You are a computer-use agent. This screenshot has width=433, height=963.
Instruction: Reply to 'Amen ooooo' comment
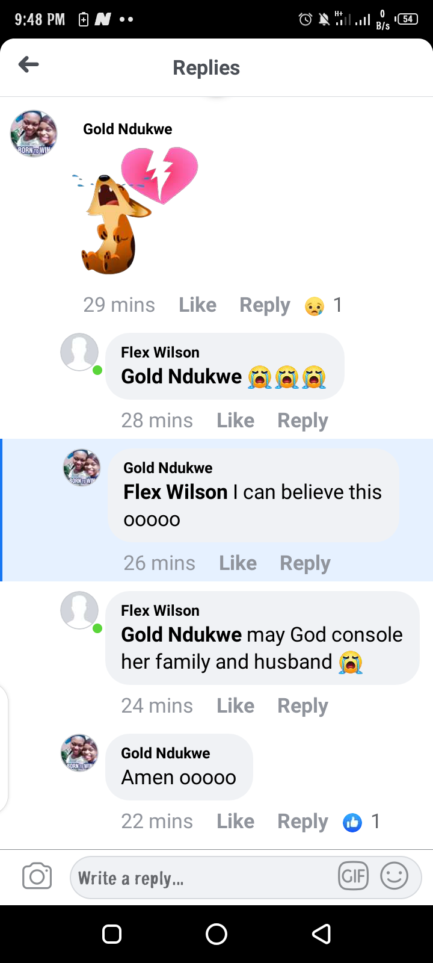(302, 822)
